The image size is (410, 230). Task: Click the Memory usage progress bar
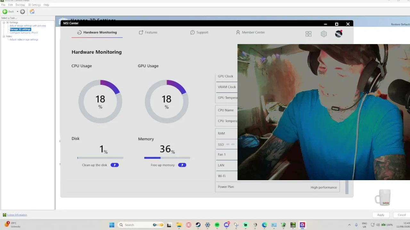[x=167, y=158]
